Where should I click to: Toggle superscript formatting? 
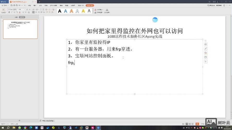click(x=23, y=12)
